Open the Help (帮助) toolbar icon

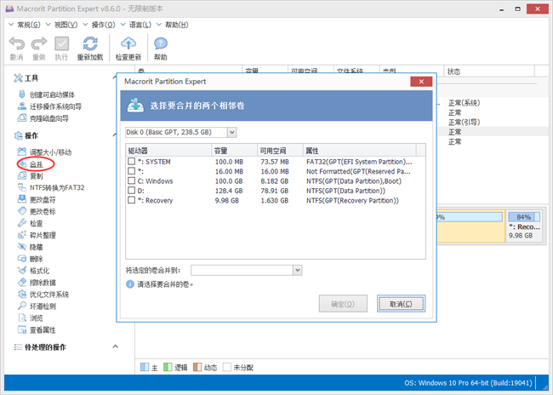tap(161, 43)
